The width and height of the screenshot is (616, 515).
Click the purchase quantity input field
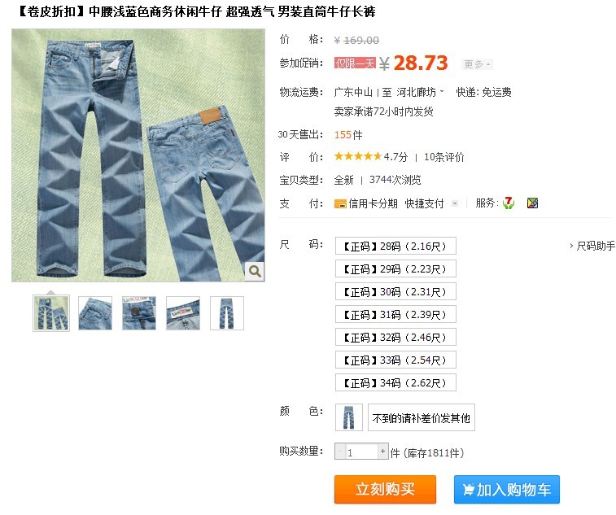tap(361, 451)
